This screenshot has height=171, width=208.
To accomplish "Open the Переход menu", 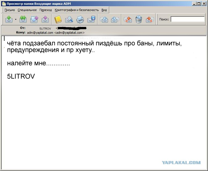I will point(46,10).
